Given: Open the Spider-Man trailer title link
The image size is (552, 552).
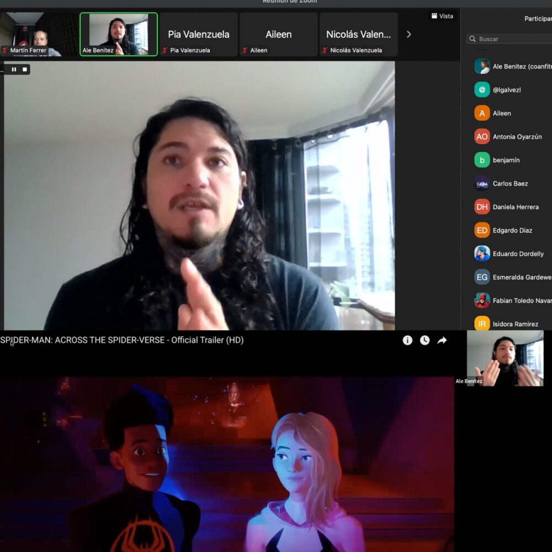Looking at the screenshot, I should [x=122, y=340].
